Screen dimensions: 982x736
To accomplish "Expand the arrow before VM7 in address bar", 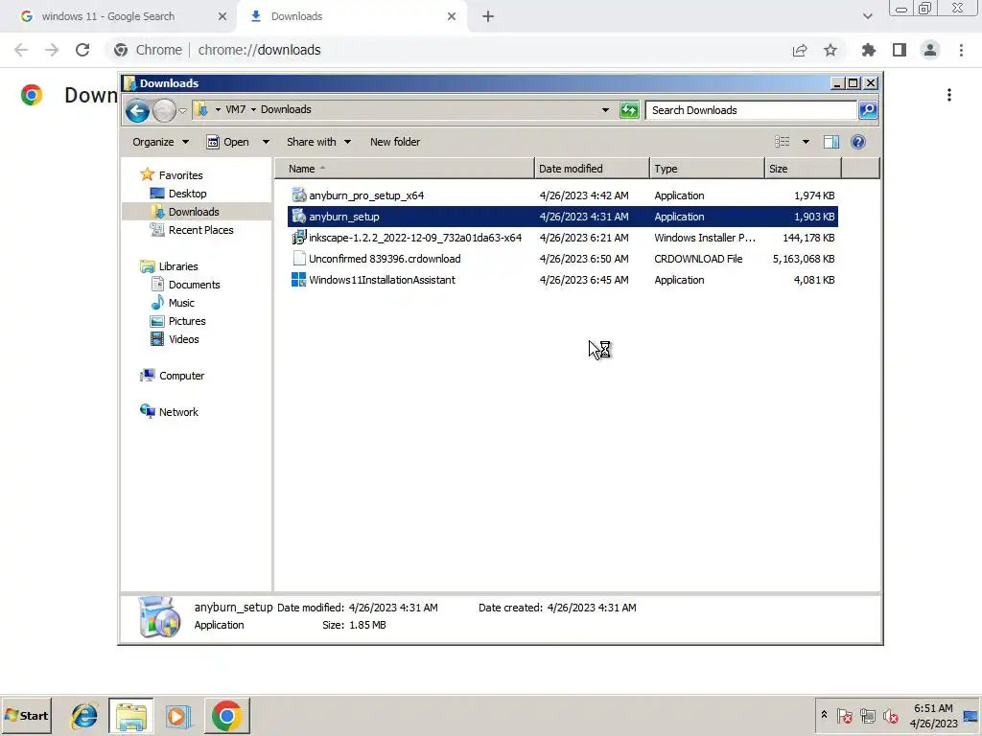I will coord(218,109).
